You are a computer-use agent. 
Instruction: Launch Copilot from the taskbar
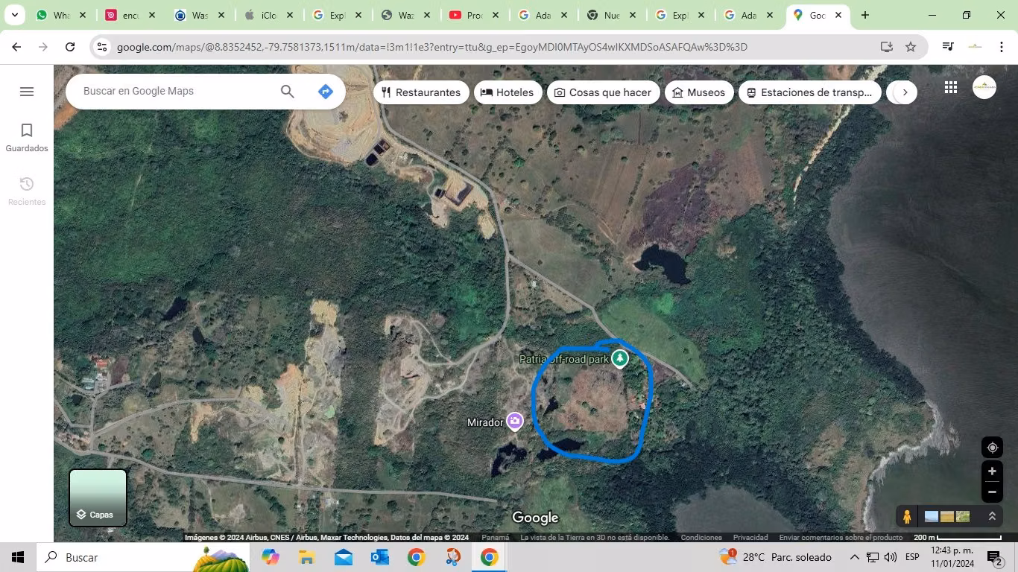pos(270,557)
